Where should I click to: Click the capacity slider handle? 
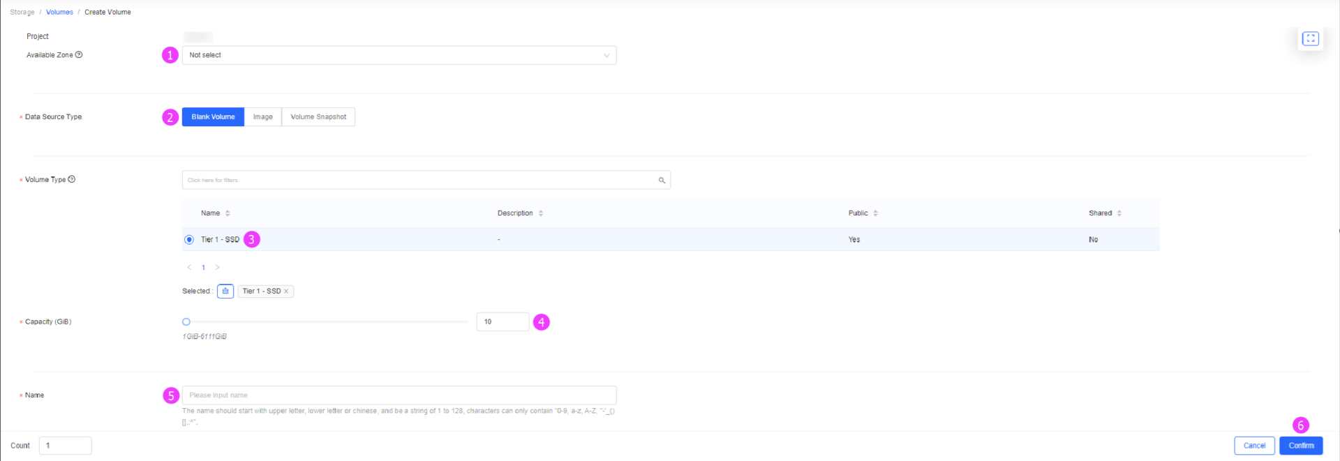point(186,322)
